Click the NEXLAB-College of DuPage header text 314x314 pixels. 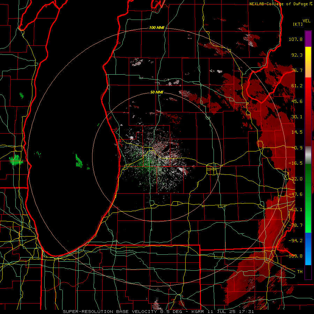[x=281, y=4]
